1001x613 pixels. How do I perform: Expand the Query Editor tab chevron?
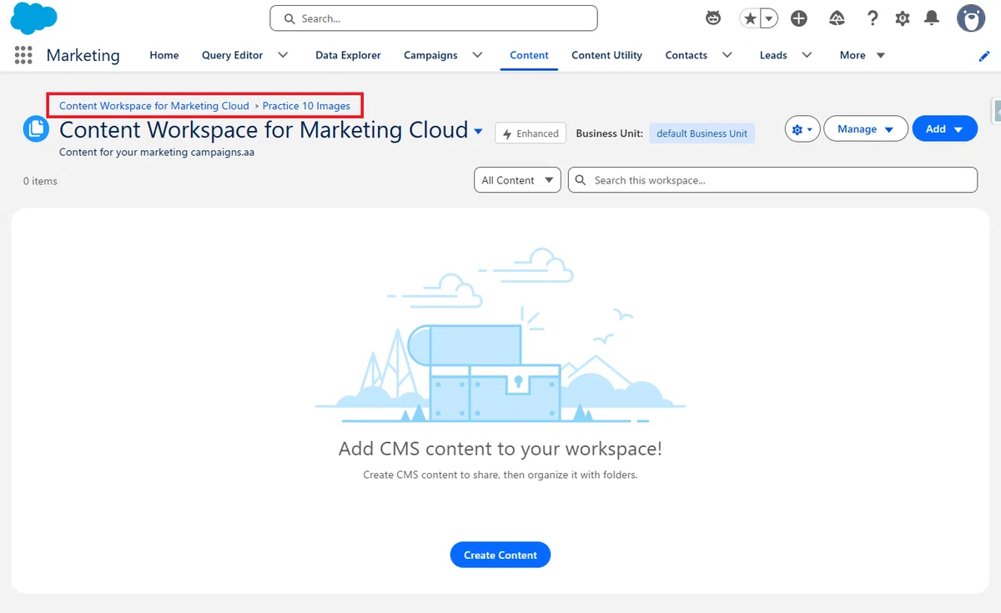(x=283, y=55)
